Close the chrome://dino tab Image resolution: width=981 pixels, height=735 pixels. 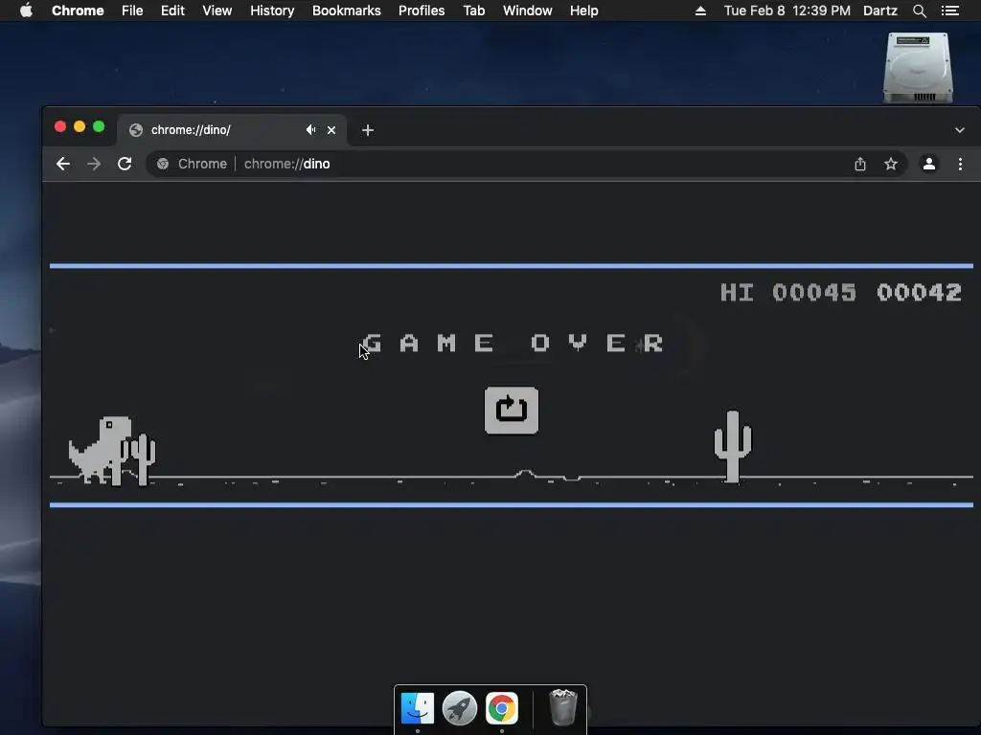coord(331,130)
